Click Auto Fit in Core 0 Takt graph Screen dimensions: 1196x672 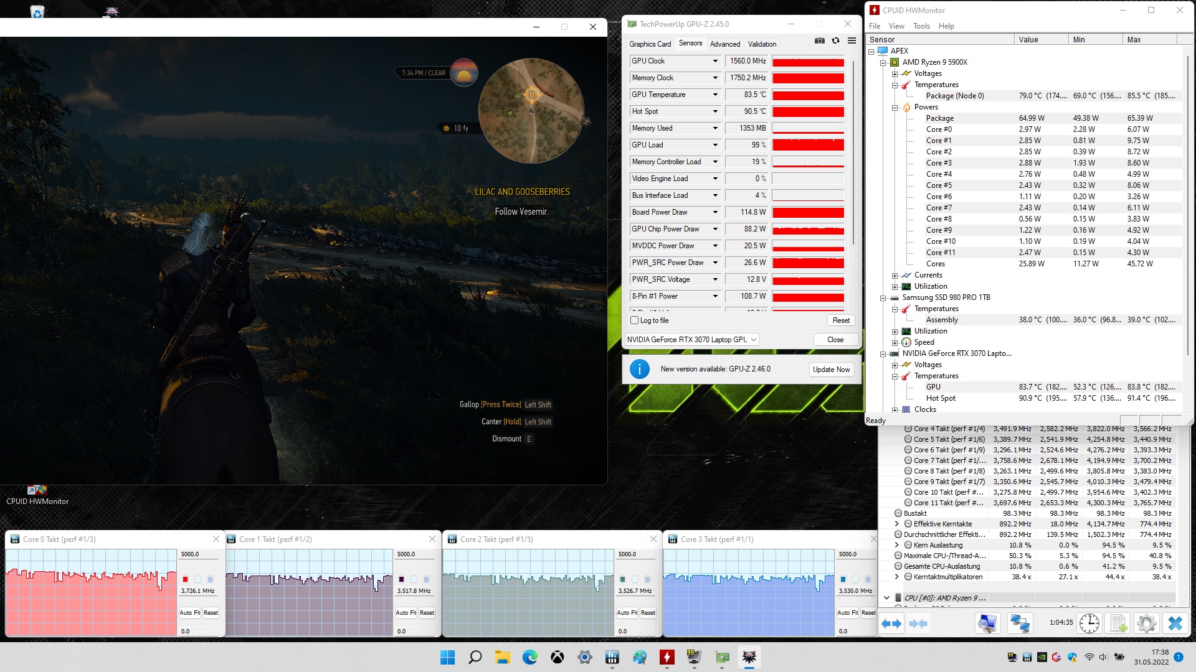[190, 613]
